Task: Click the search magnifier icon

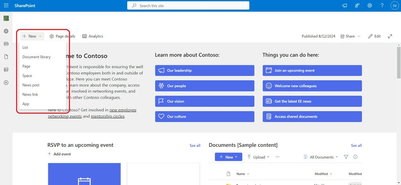Action: click(134, 6)
